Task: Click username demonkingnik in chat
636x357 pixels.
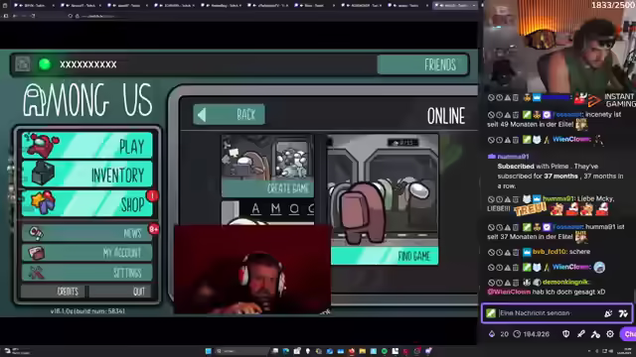Action: 565,282
